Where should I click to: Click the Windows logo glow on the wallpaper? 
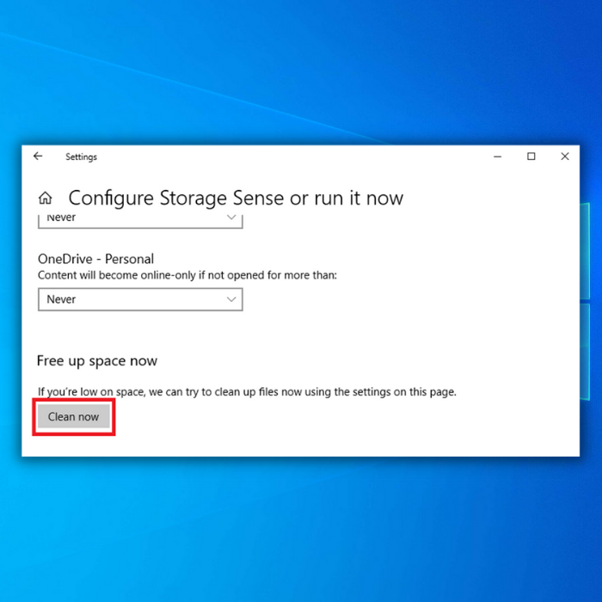tap(591, 299)
